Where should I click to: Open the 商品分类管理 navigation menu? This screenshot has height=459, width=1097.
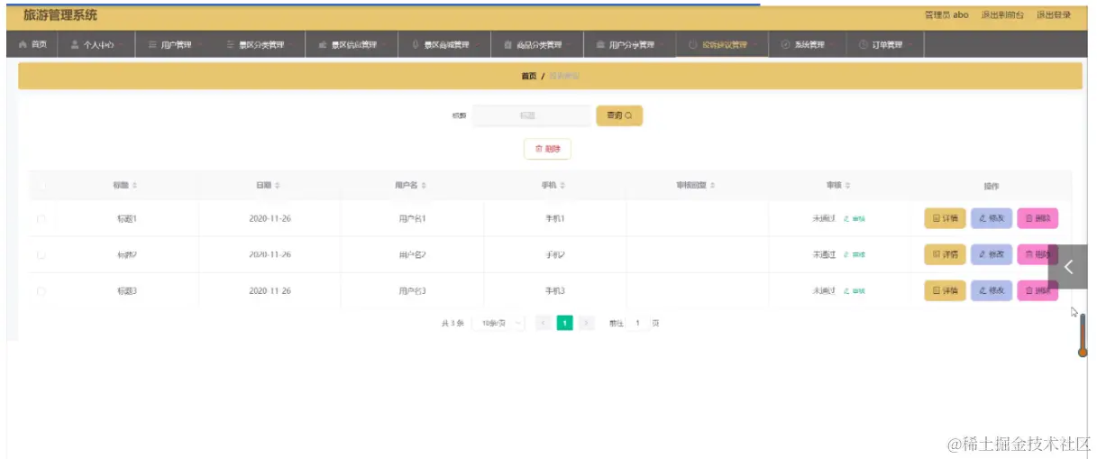[537, 45]
